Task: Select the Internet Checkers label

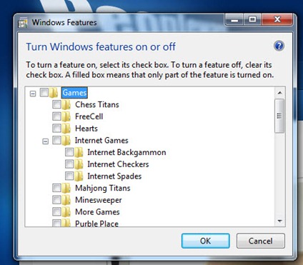Action: click(118, 164)
